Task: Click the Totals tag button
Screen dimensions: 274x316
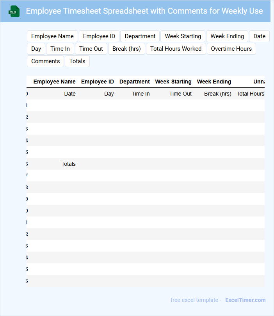Action: [x=77, y=61]
